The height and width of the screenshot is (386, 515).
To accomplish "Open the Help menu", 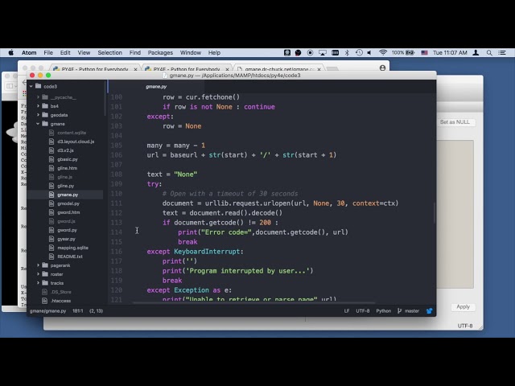I will point(214,52).
